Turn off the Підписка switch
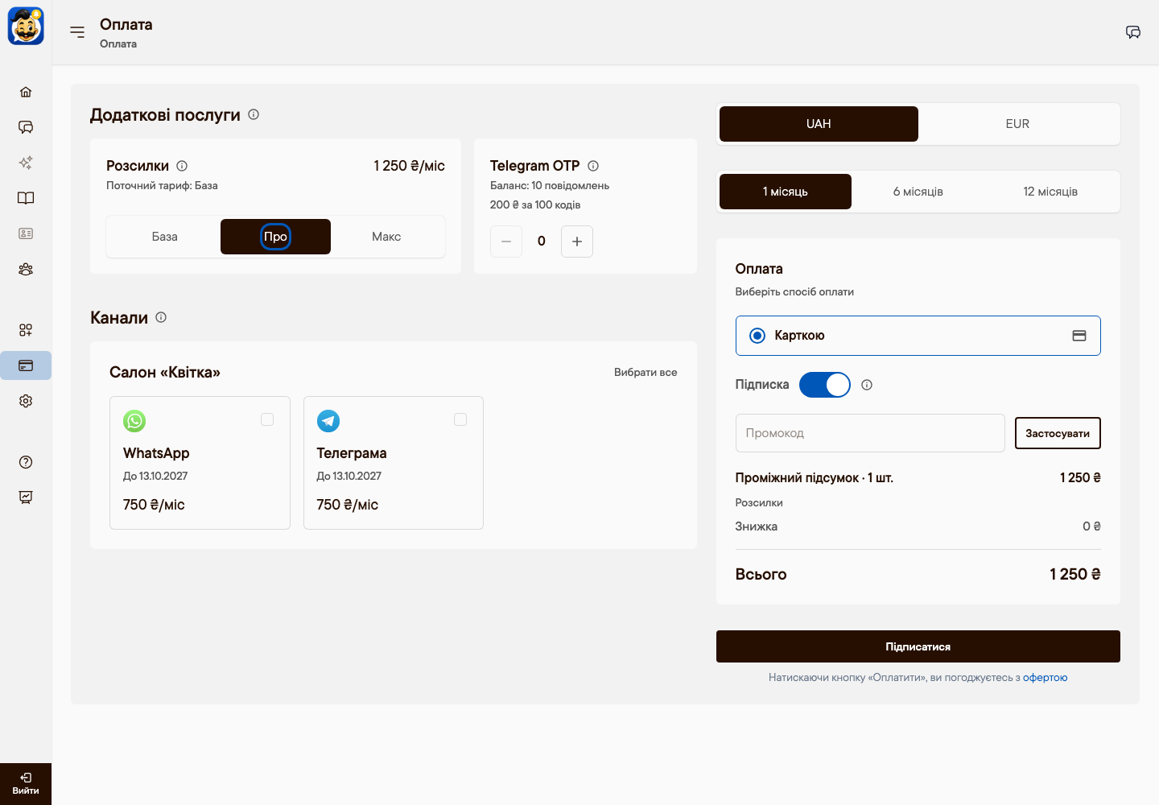Image resolution: width=1159 pixels, height=805 pixels. coord(825,385)
